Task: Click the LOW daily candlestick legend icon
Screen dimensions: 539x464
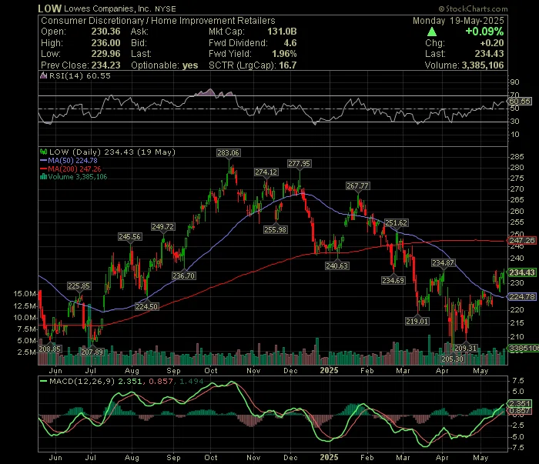Action: point(43,152)
